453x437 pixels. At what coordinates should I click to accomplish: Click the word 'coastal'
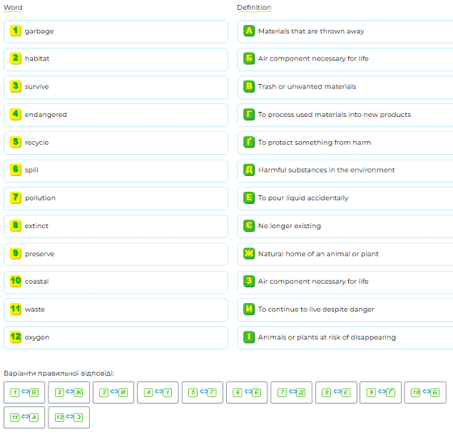(36, 281)
